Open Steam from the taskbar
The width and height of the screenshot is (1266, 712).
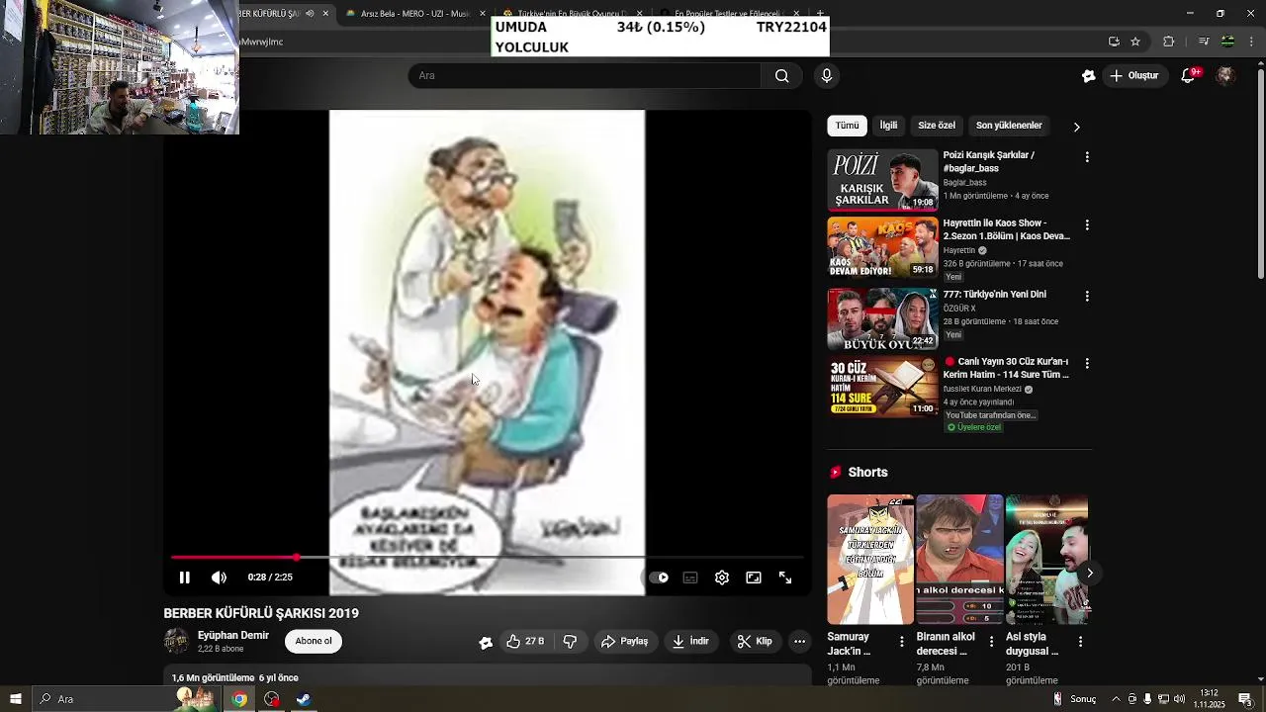tap(304, 699)
